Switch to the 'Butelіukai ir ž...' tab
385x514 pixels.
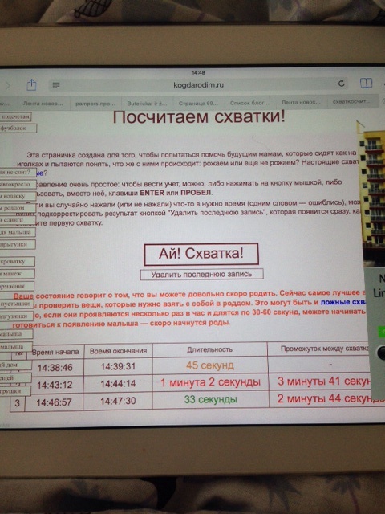[x=147, y=104]
